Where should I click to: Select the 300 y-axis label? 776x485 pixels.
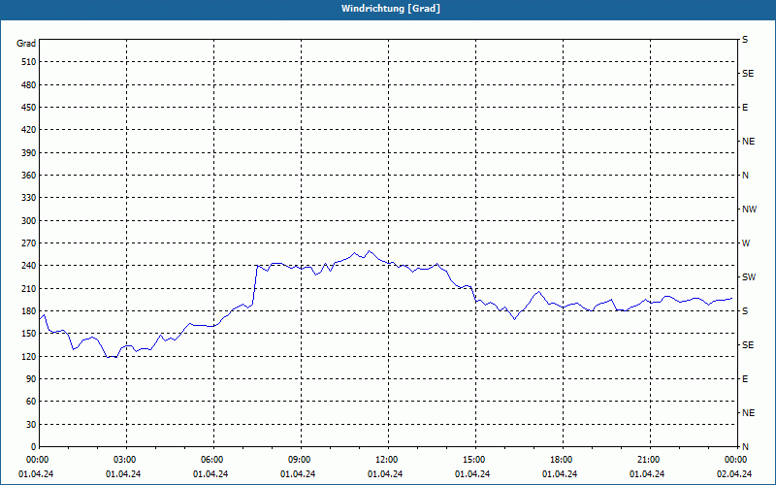29,221
